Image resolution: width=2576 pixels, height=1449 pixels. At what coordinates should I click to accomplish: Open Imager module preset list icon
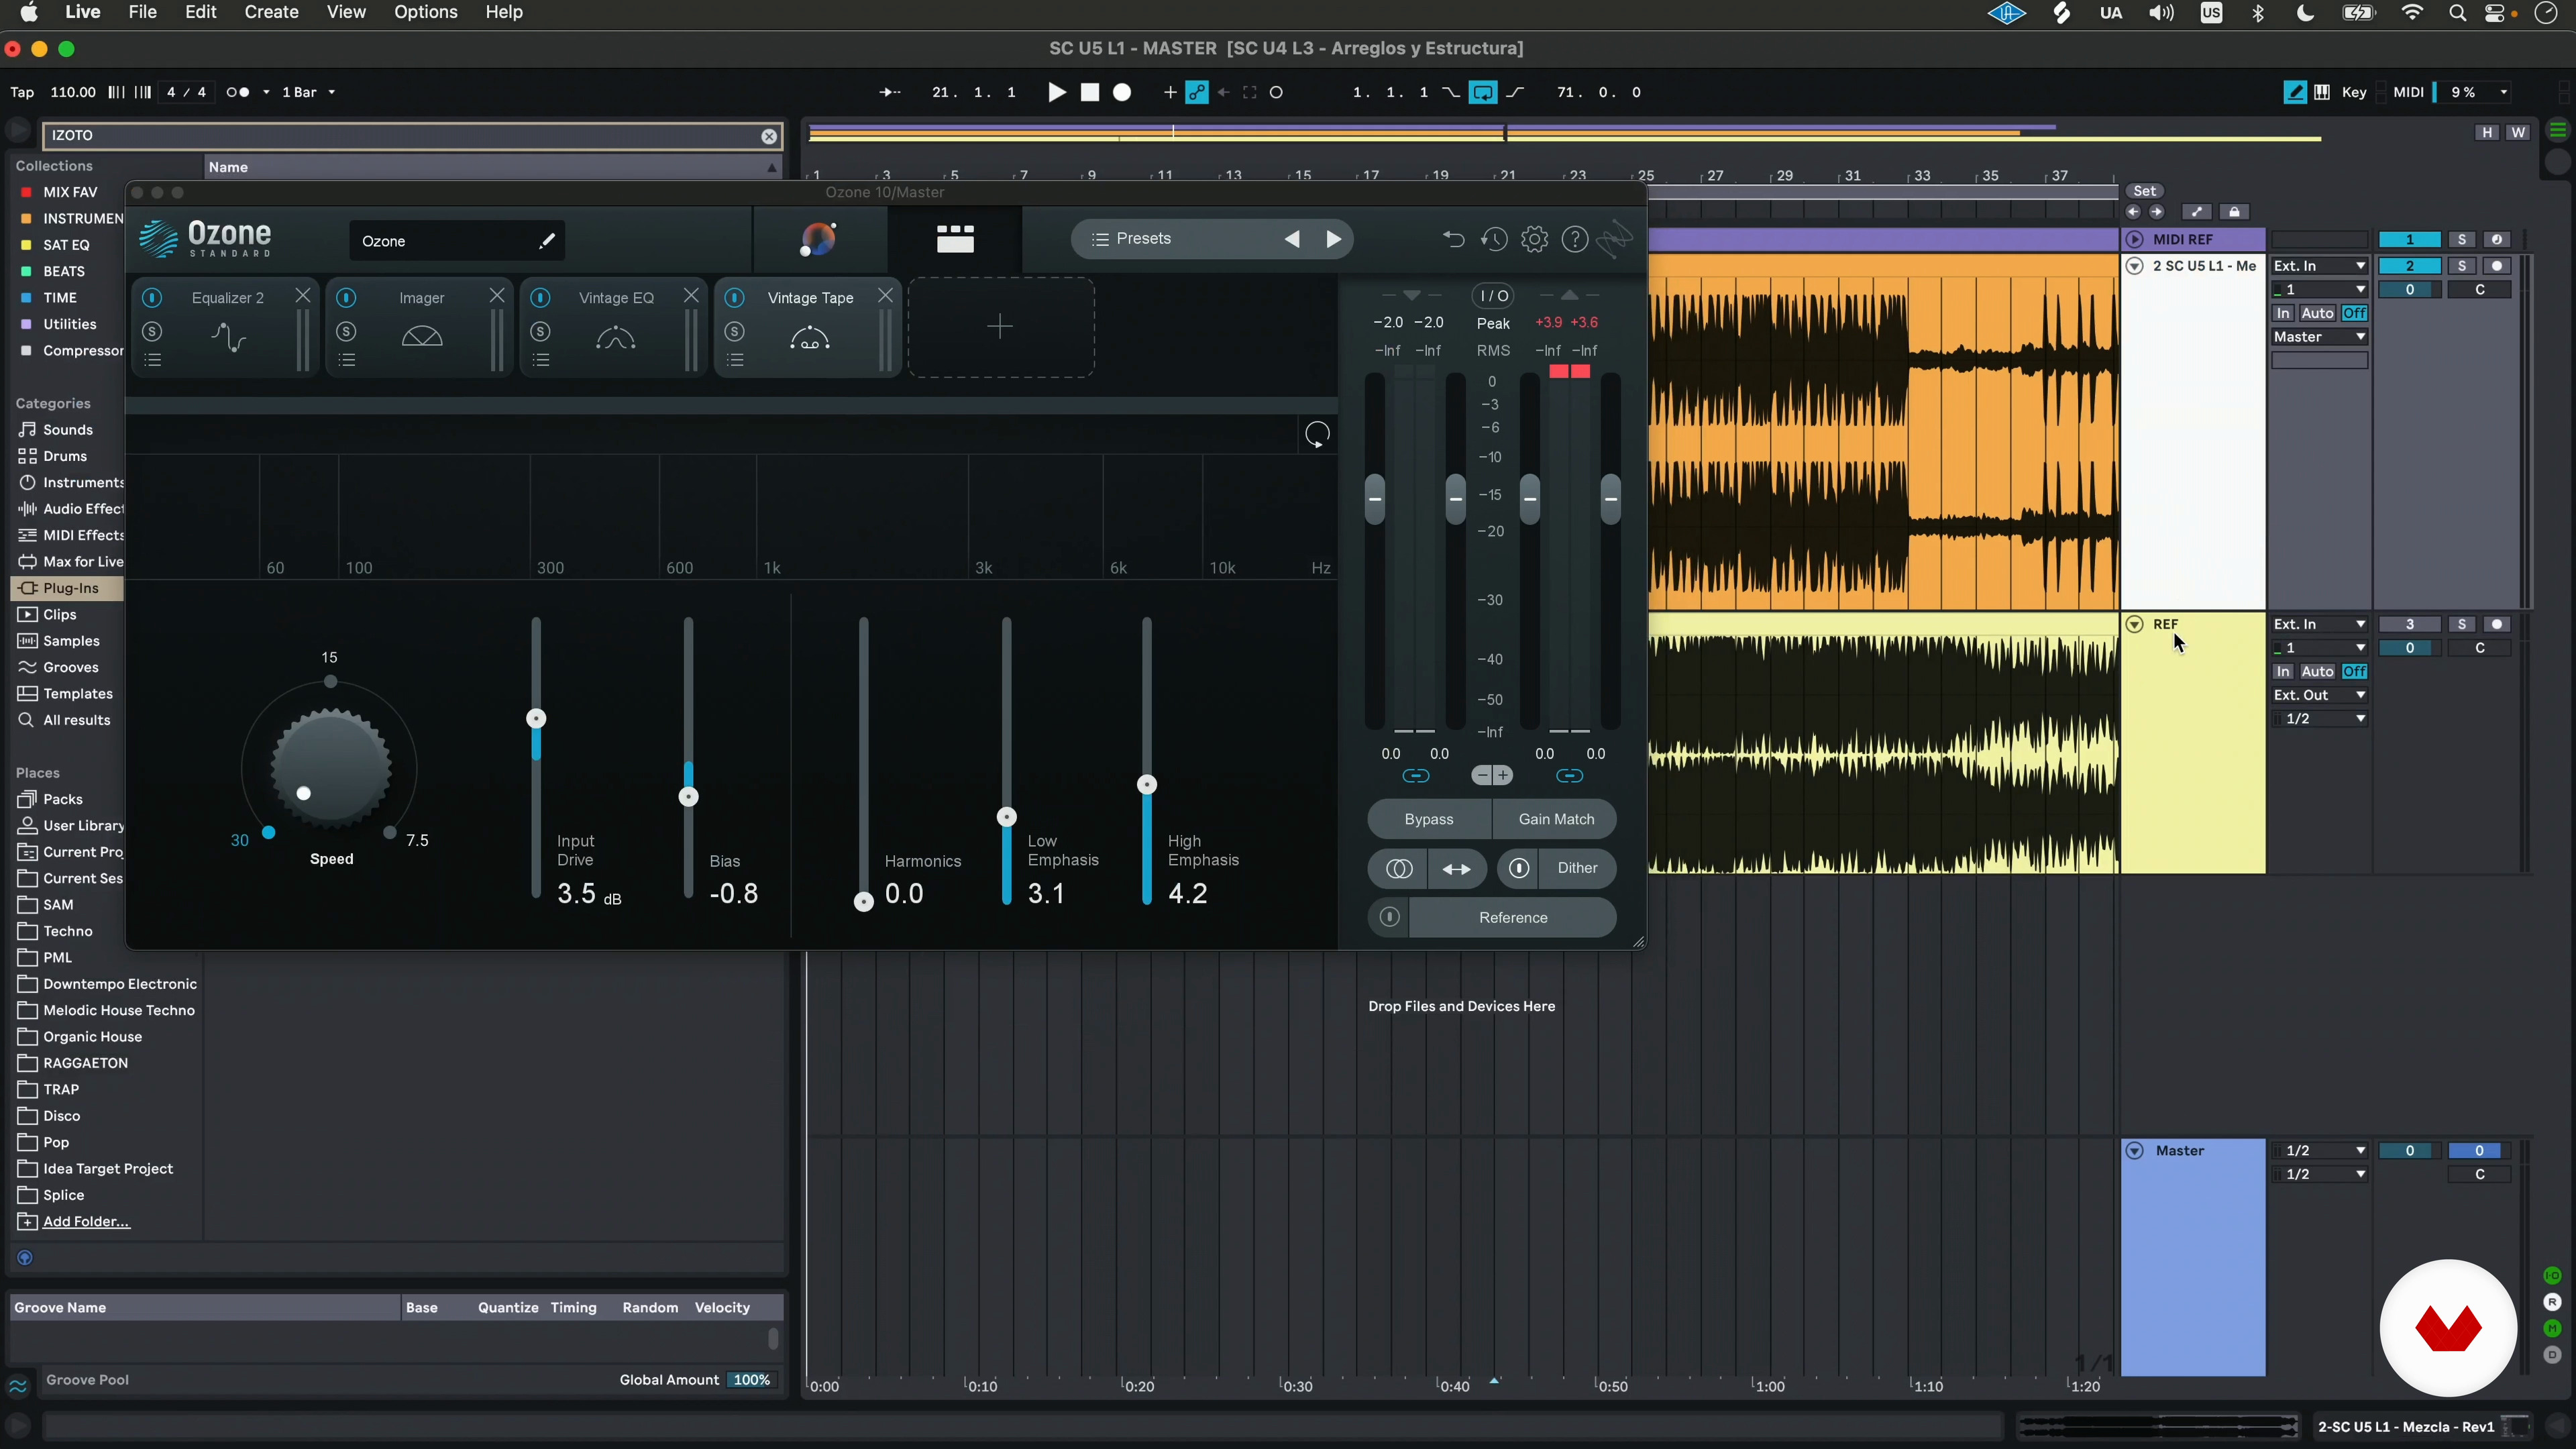[x=346, y=360]
